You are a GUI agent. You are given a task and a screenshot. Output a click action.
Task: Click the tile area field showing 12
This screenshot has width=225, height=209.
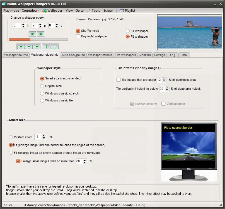pos(159,80)
